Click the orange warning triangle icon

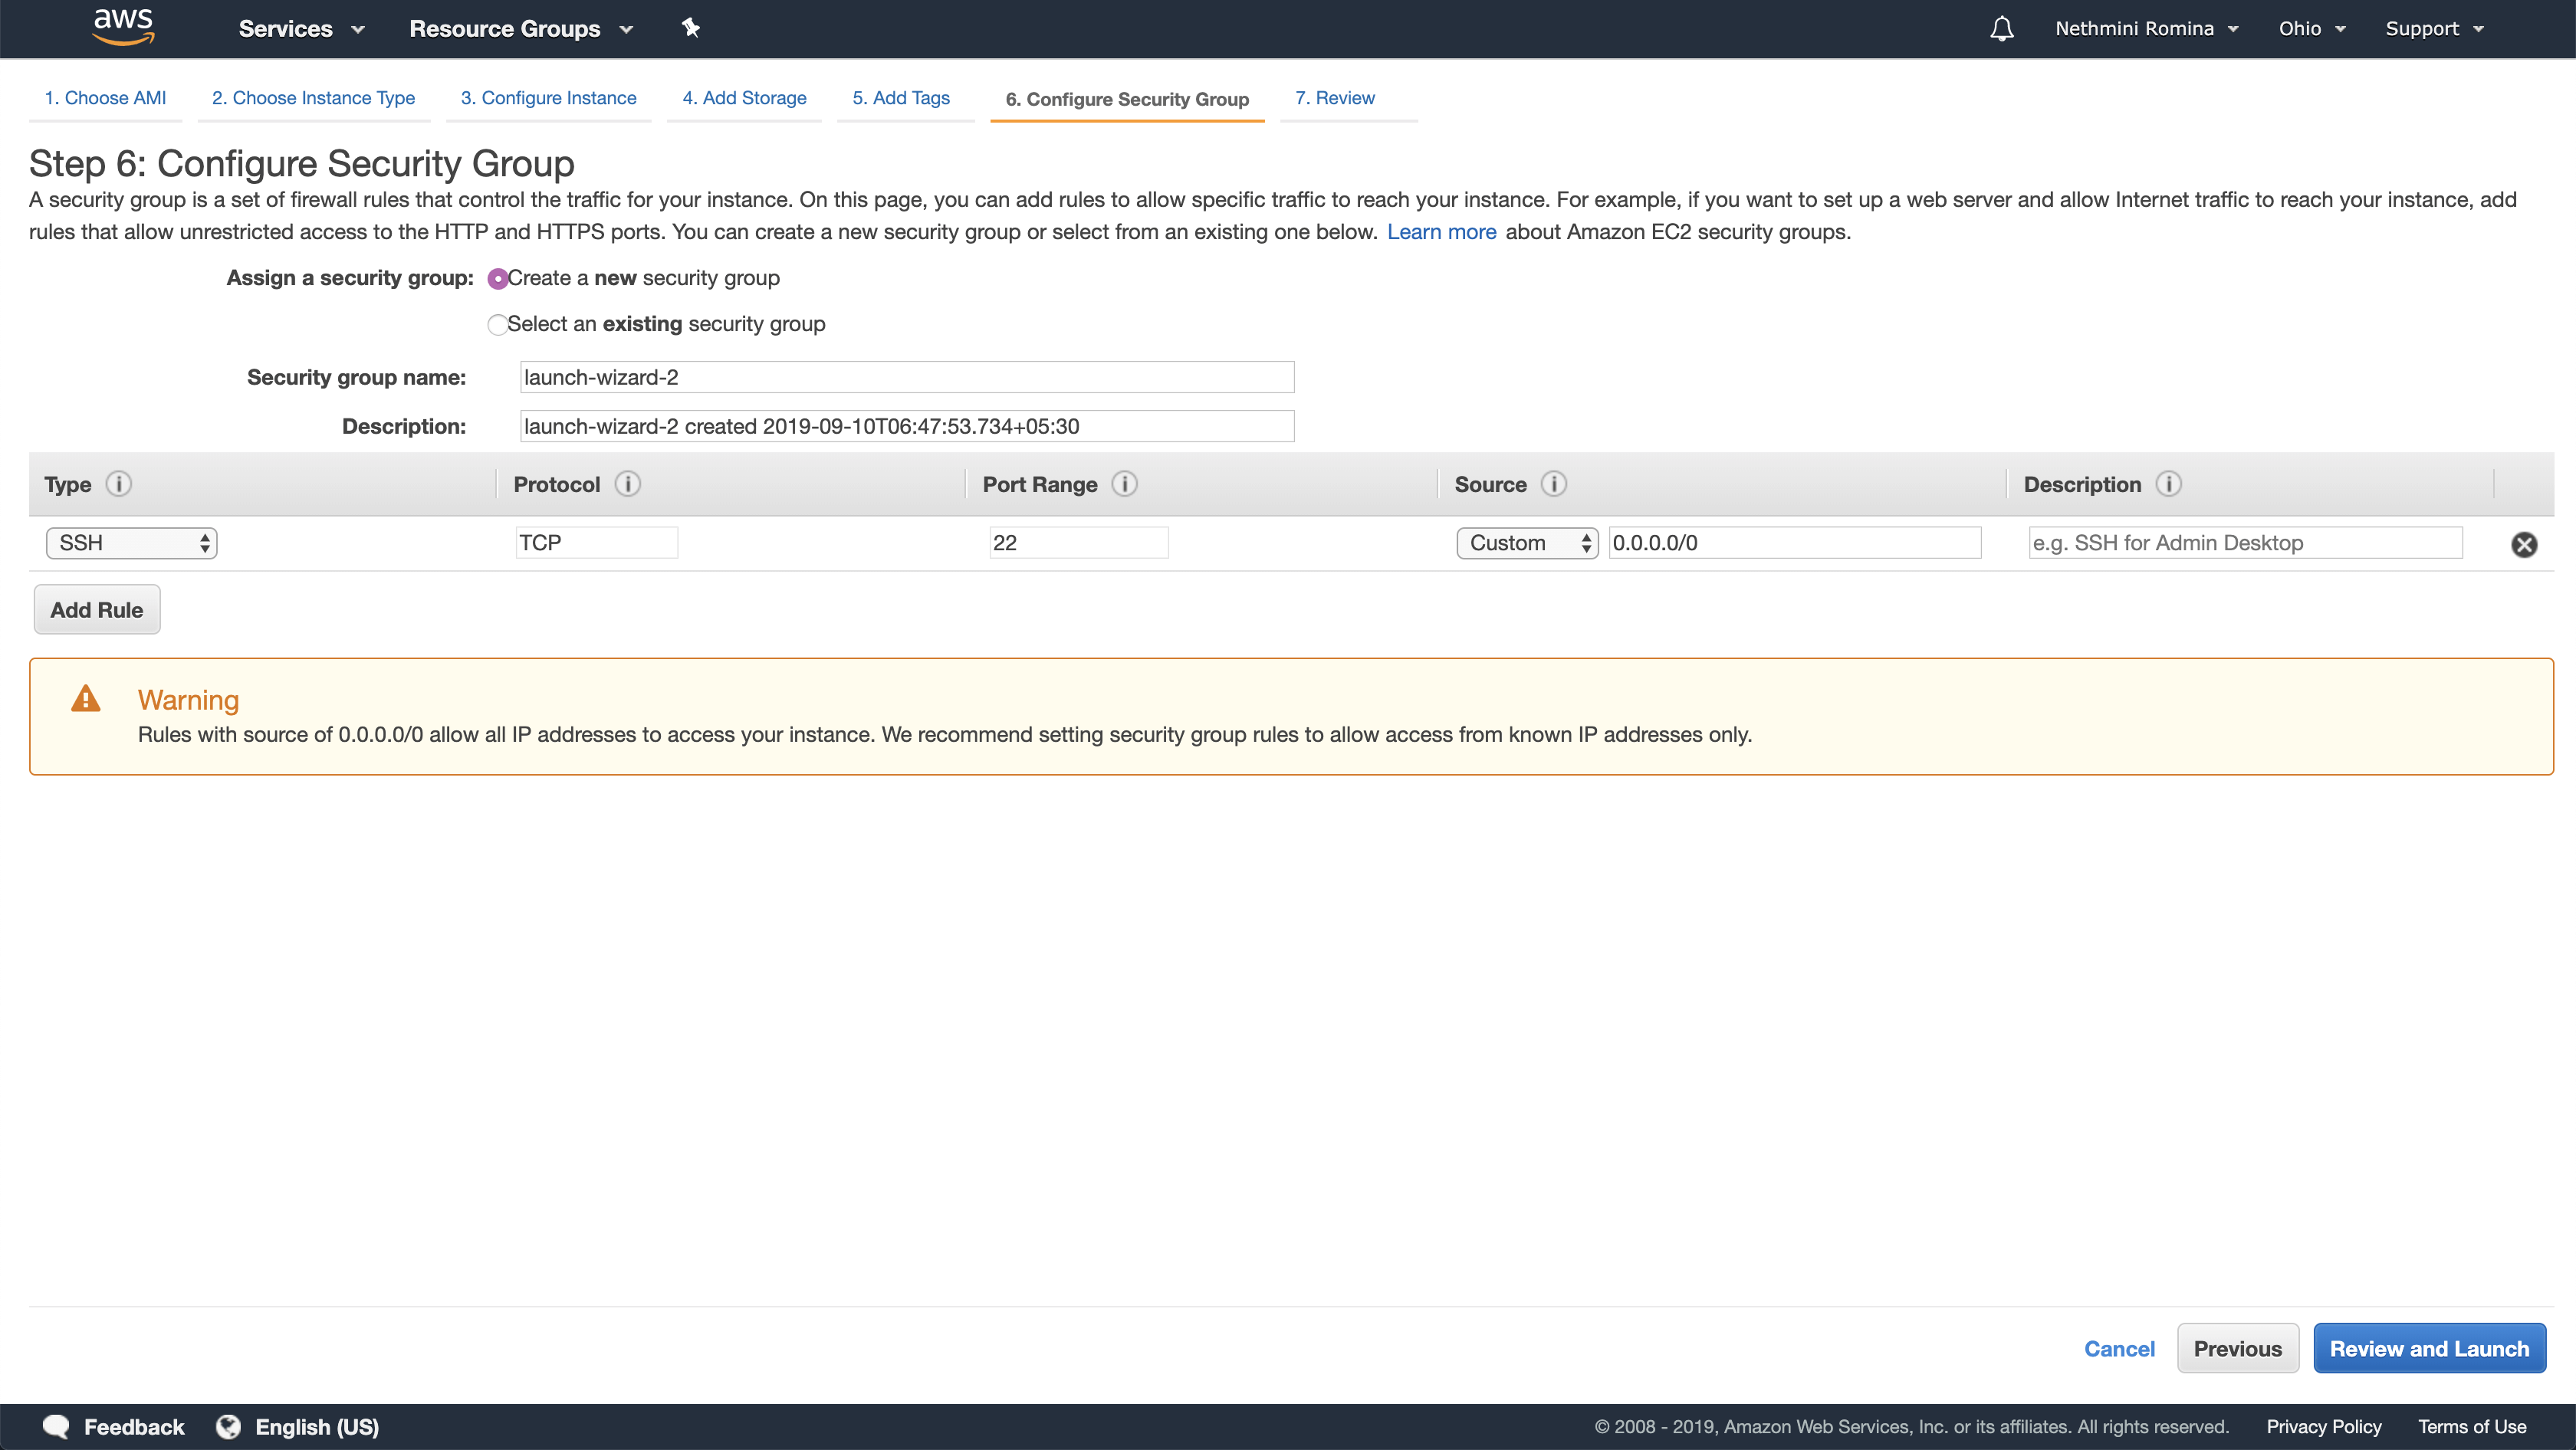click(x=86, y=698)
